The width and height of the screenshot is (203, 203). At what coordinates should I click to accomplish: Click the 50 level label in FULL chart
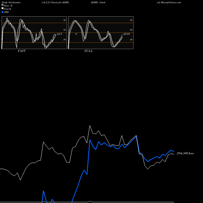click(131, 30)
